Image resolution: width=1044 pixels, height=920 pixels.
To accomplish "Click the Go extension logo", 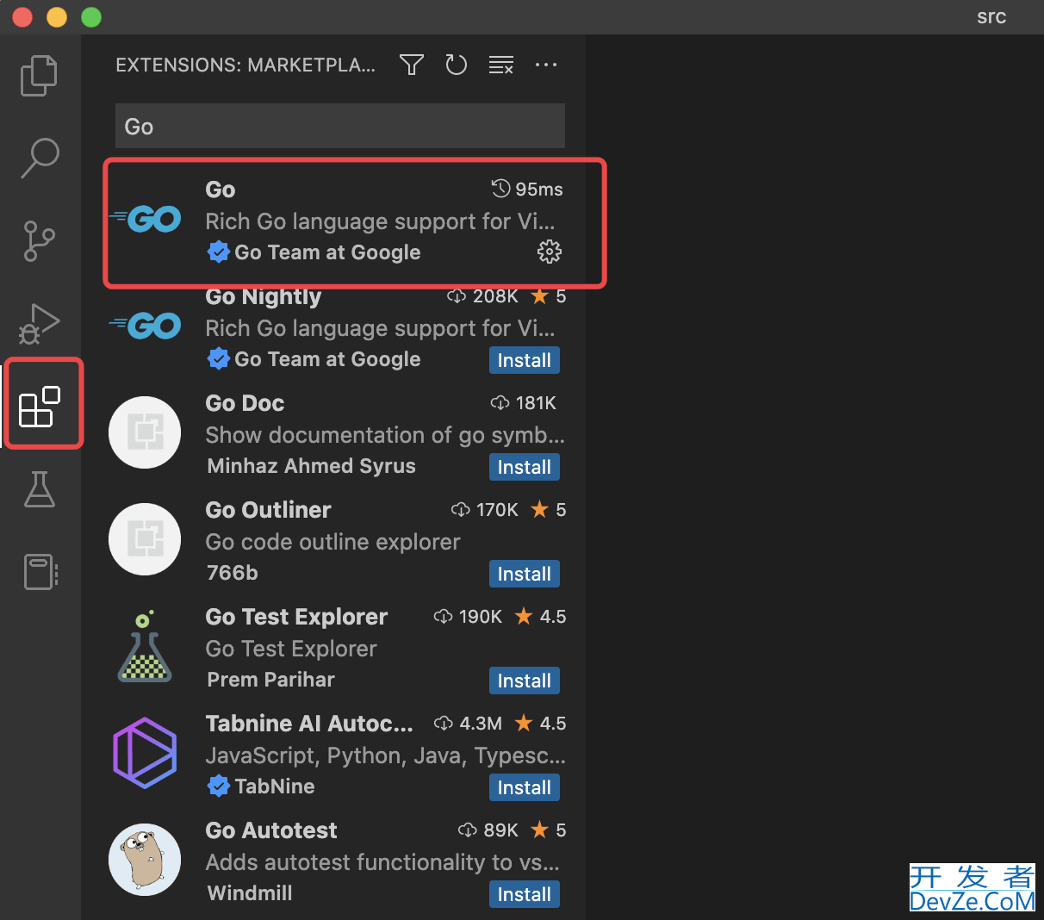I will pyautogui.click(x=146, y=219).
